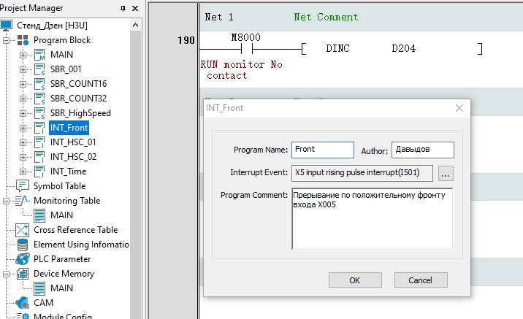Expand the MAIN program node
The image size is (523, 319).
pyautogui.click(x=23, y=55)
